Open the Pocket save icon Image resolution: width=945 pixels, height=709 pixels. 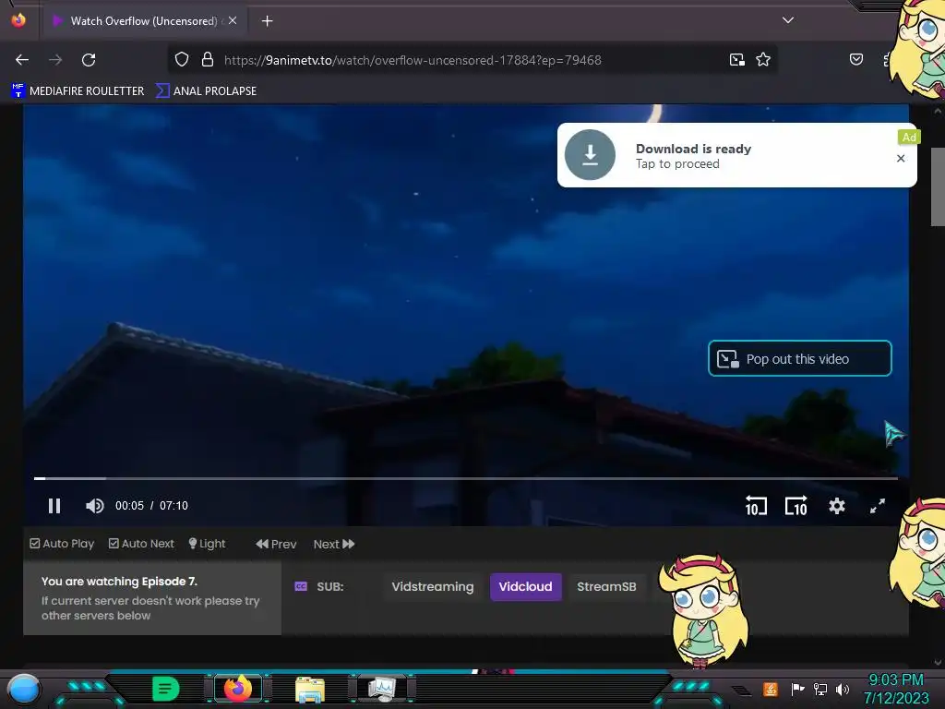coord(855,59)
